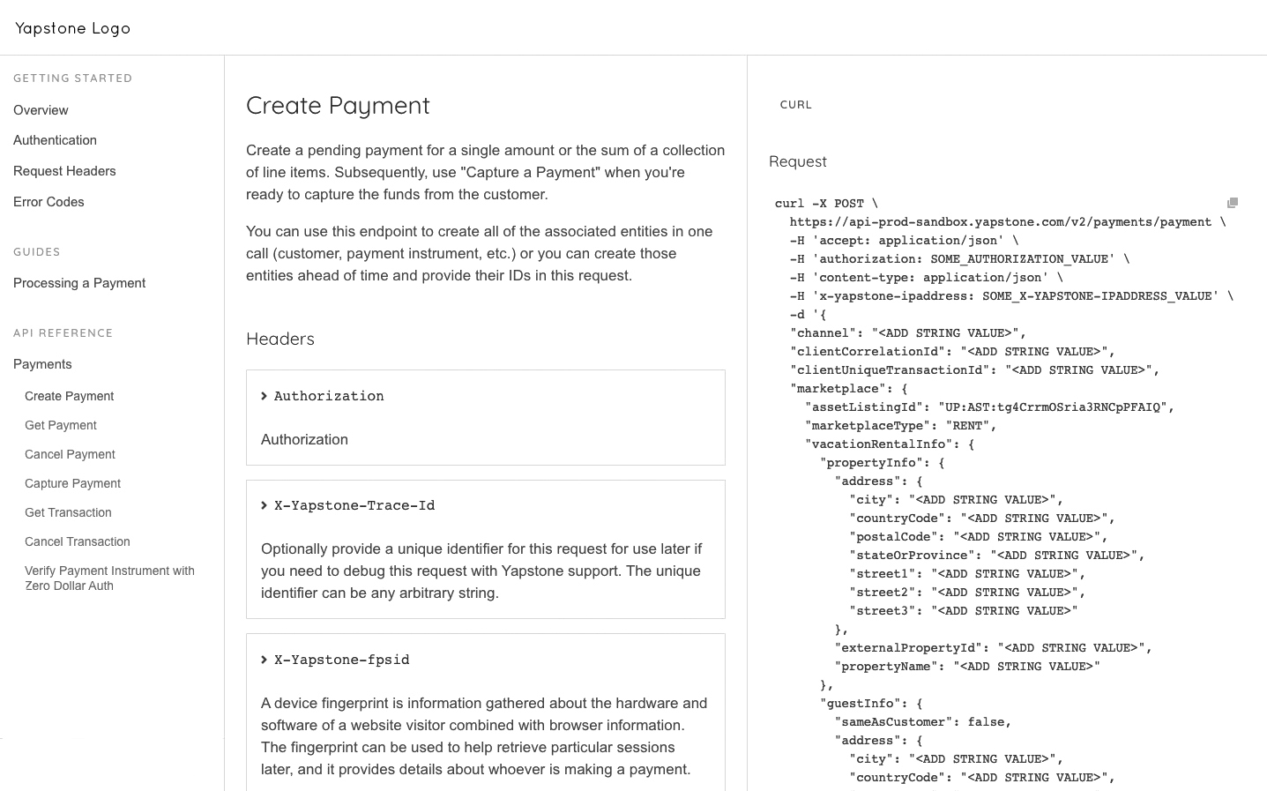1267x791 pixels.
Task: Open the Overview page
Action: 41,110
